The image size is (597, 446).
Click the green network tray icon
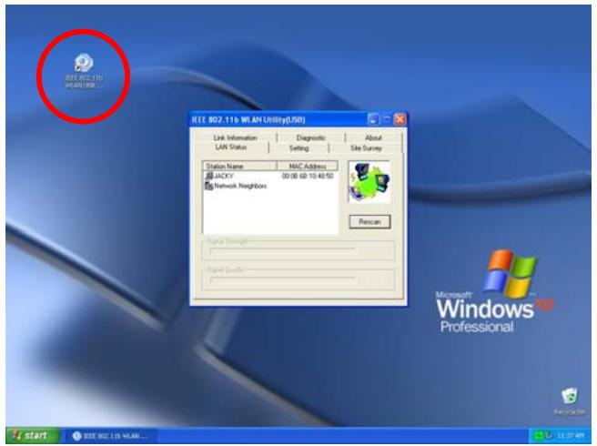tap(539, 435)
